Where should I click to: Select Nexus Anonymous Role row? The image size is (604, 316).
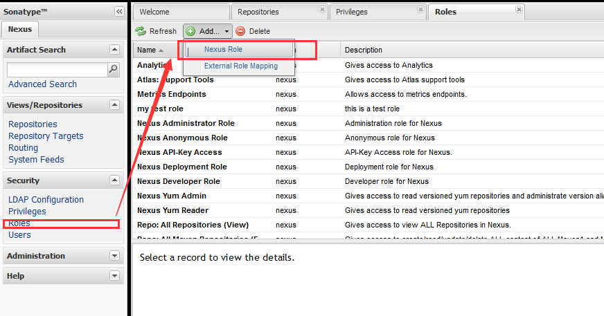(x=368, y=138)
